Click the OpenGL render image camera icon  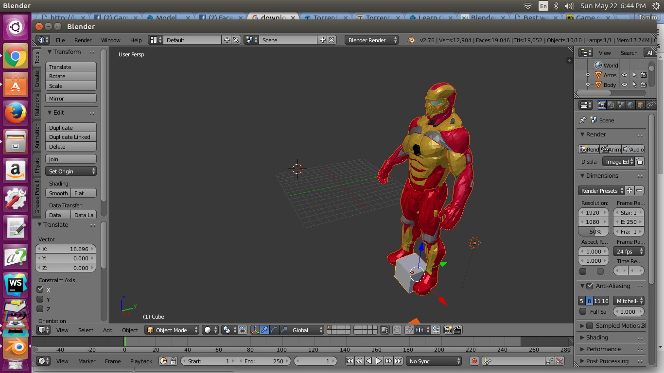[x=448, y=330]
